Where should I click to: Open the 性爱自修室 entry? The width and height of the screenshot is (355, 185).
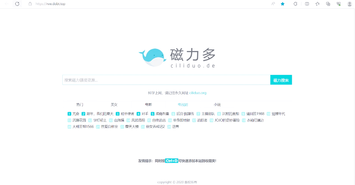(x=109, y=127)
